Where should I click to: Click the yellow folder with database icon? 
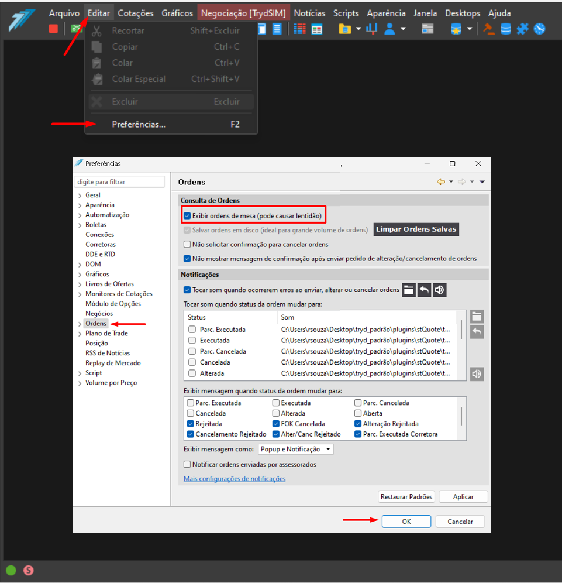click(x=344, y=29)
